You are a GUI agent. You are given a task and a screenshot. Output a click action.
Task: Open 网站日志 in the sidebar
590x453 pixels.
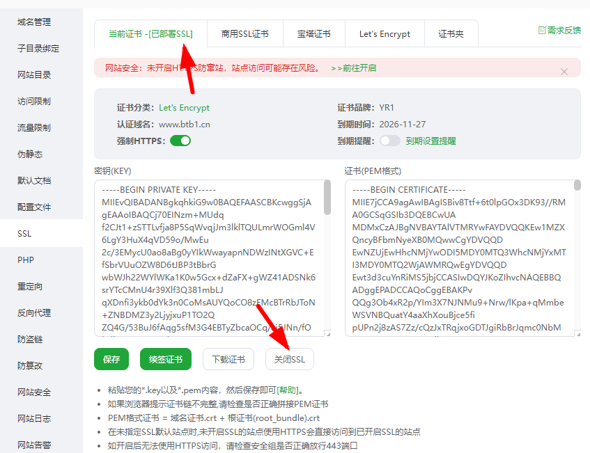(34, 418)
